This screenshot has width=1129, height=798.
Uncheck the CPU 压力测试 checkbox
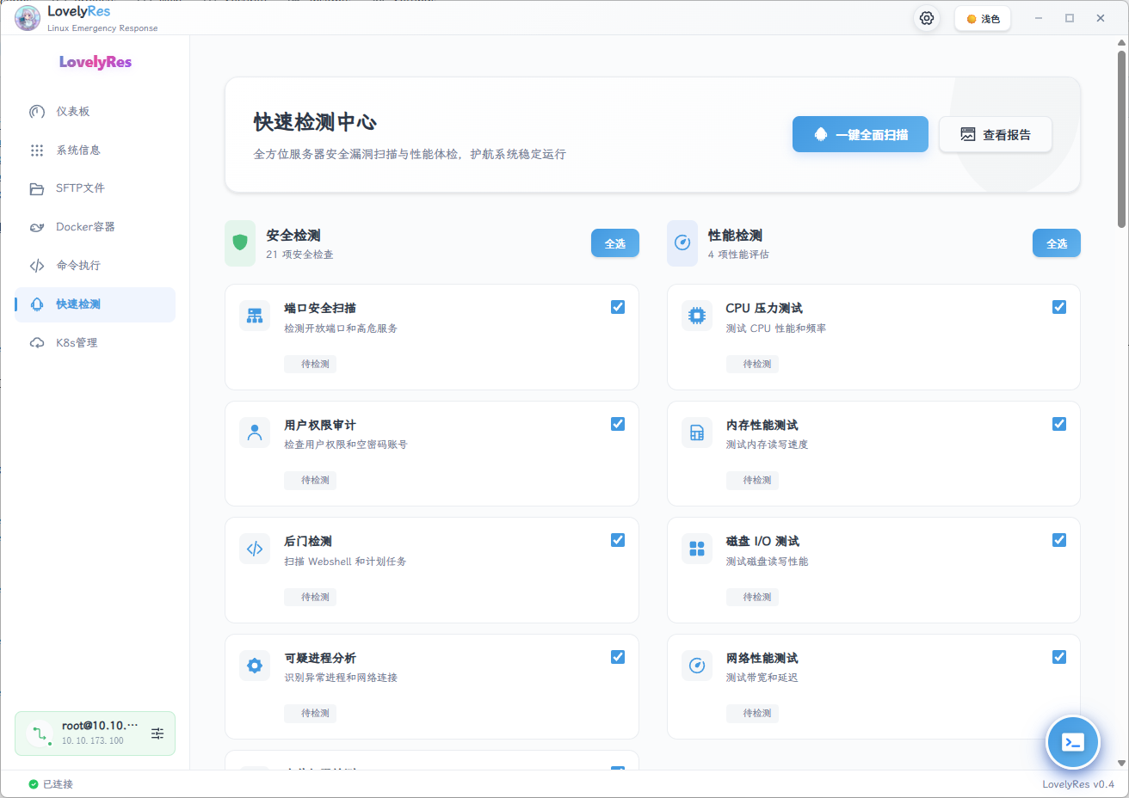coord(1059,307)
